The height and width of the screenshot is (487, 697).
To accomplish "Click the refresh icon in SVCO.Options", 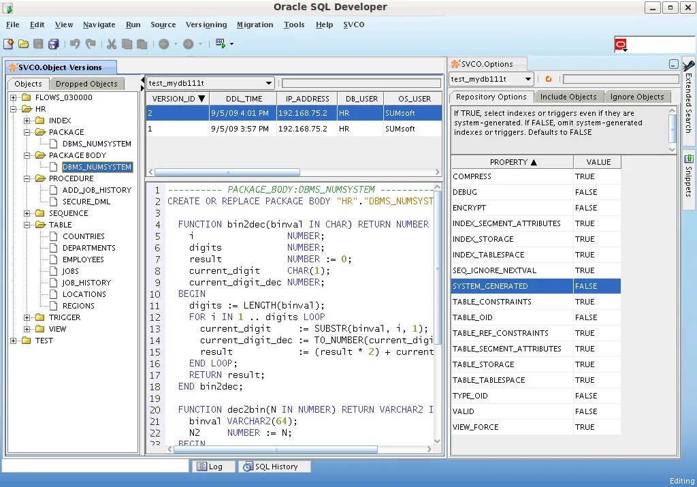I will click(549, 80).
